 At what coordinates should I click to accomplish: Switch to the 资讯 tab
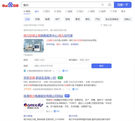(58, 11)
